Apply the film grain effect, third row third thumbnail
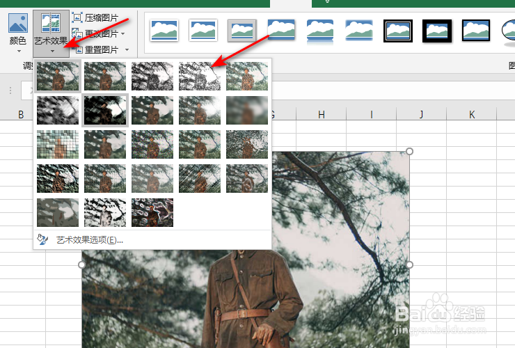515x348 pixels. (152, 145)
